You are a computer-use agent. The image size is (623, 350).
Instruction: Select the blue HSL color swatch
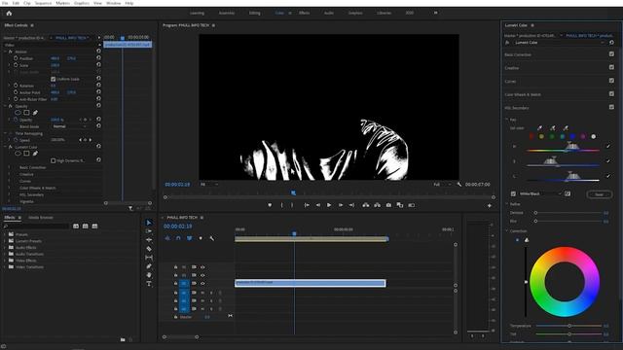572,136
